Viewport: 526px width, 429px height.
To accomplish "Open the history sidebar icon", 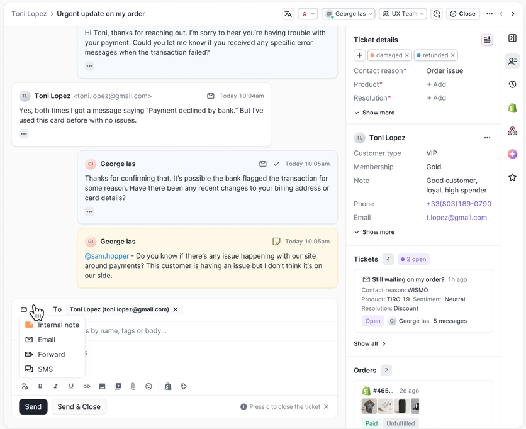I will click(512, 84).
